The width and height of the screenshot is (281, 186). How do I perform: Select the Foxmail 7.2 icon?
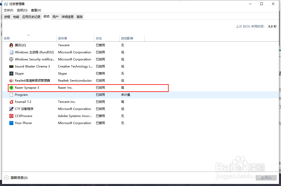click(11, 102)
